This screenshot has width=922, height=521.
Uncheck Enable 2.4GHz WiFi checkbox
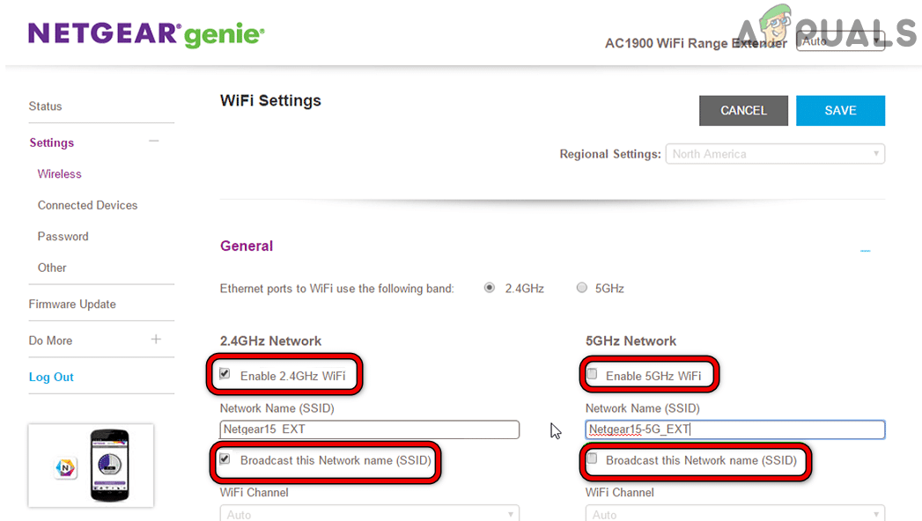click(225, 375)
